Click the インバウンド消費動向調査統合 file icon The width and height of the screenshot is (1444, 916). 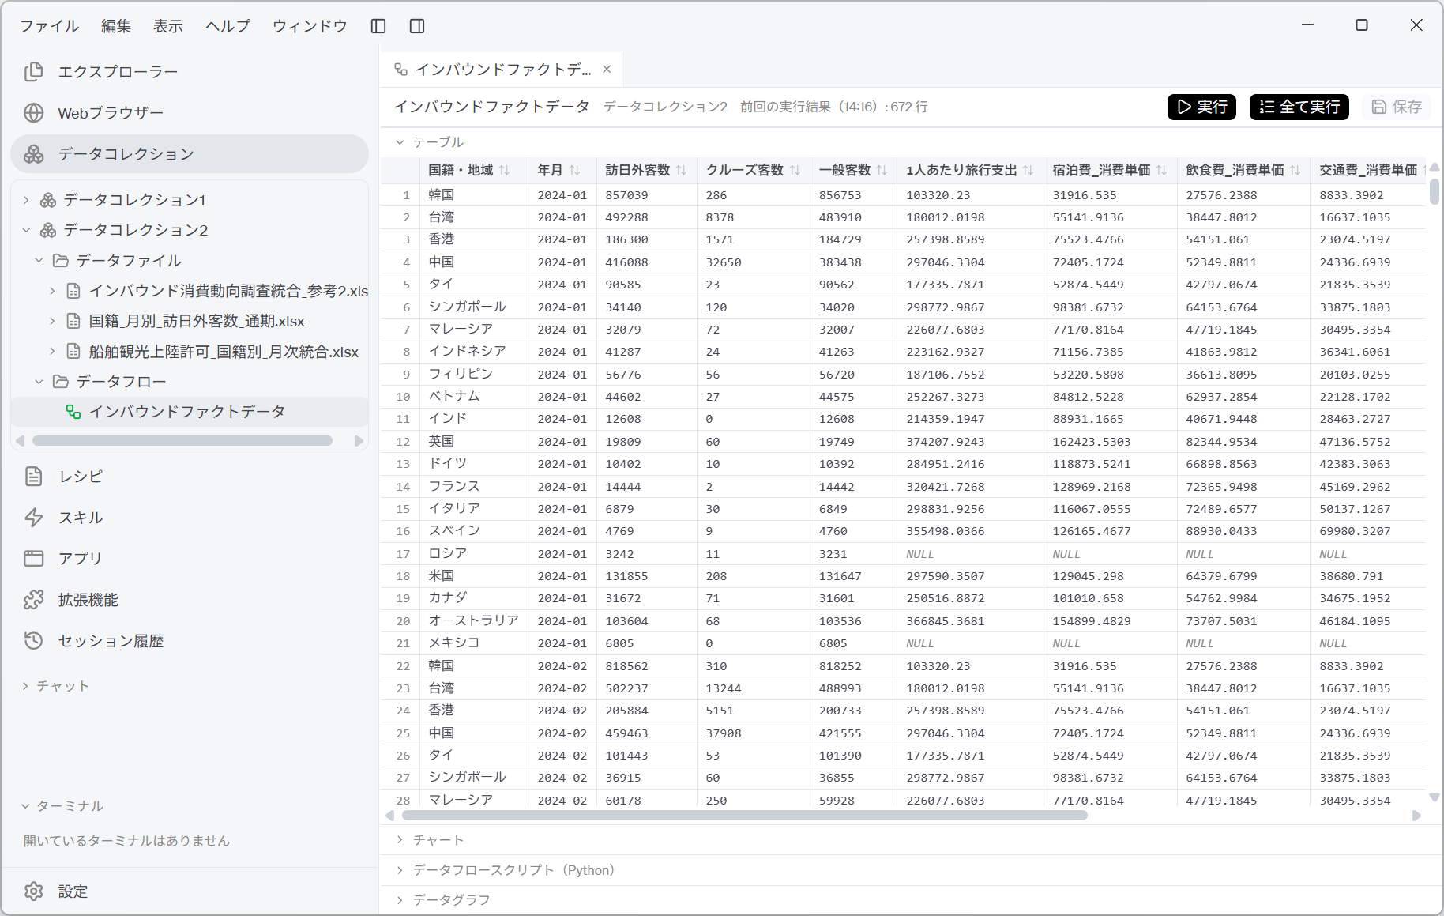73,291
